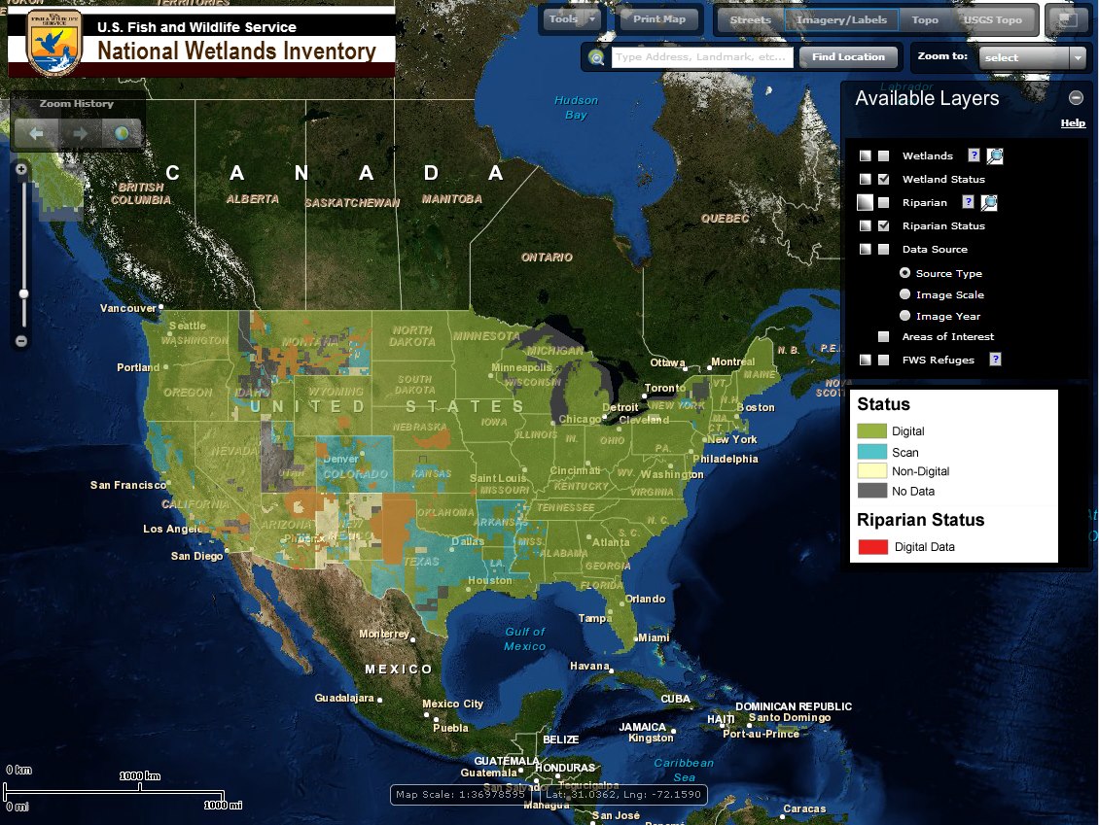Switch to the Topo basemap tab
The width and height of the screenshot is (1099, 825).
click(x=925, y=19)
